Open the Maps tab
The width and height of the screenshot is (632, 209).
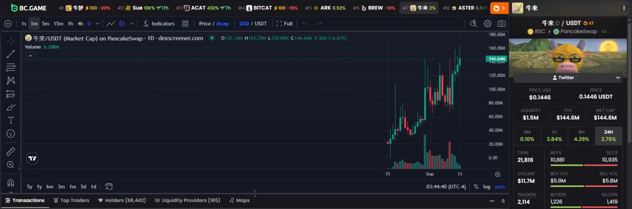click(x=239, y=201)
